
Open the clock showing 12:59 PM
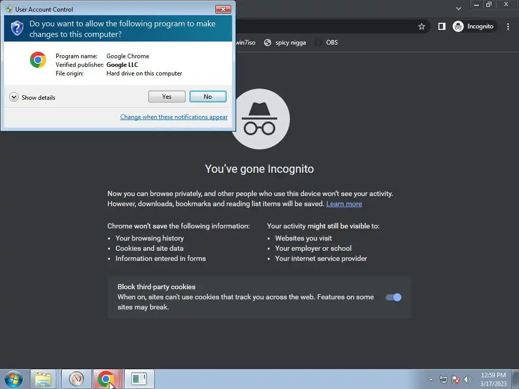[x=493, y=379]
